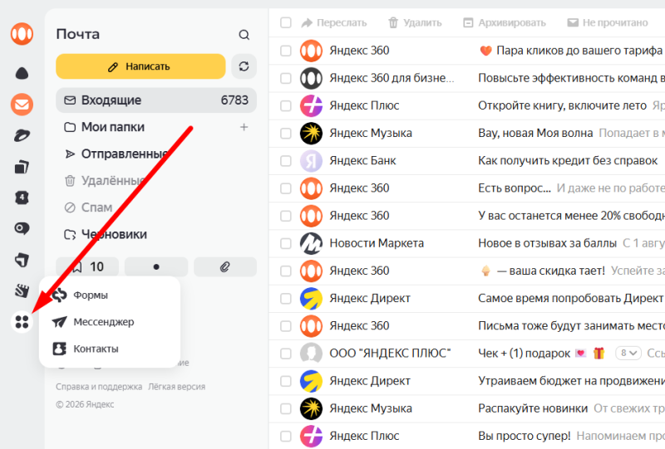Open the Распакуйте новинки email
Image resolution: width=665 pixels, height=449 pixels.
466,409
